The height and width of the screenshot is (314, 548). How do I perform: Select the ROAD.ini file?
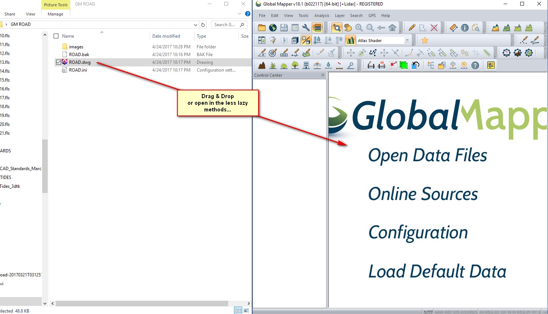(x=78, y=70)
